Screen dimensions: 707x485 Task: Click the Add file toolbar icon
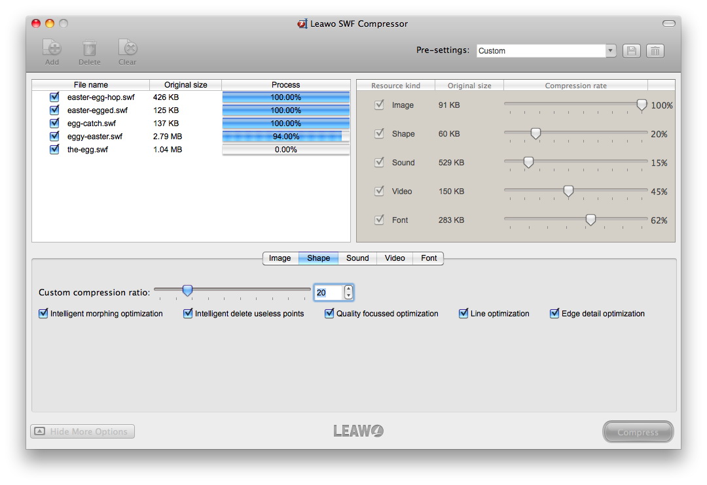pos(52,48)
